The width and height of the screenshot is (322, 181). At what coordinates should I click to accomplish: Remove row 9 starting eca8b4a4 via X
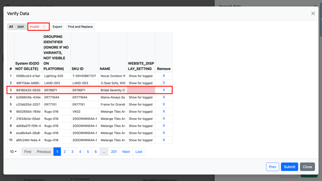(x=164, y=133)
